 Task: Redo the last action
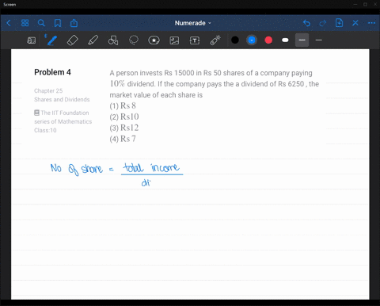(x=323, y=23)
